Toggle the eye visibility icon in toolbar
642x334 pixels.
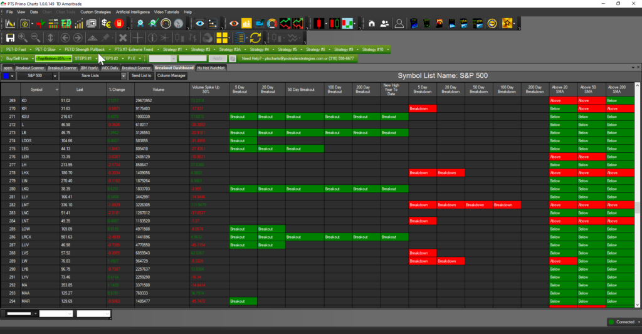click(x=200, y=24)
